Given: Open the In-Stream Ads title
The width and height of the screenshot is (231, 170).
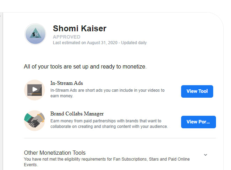Looking at the screenshot, I should pos(67,83).
